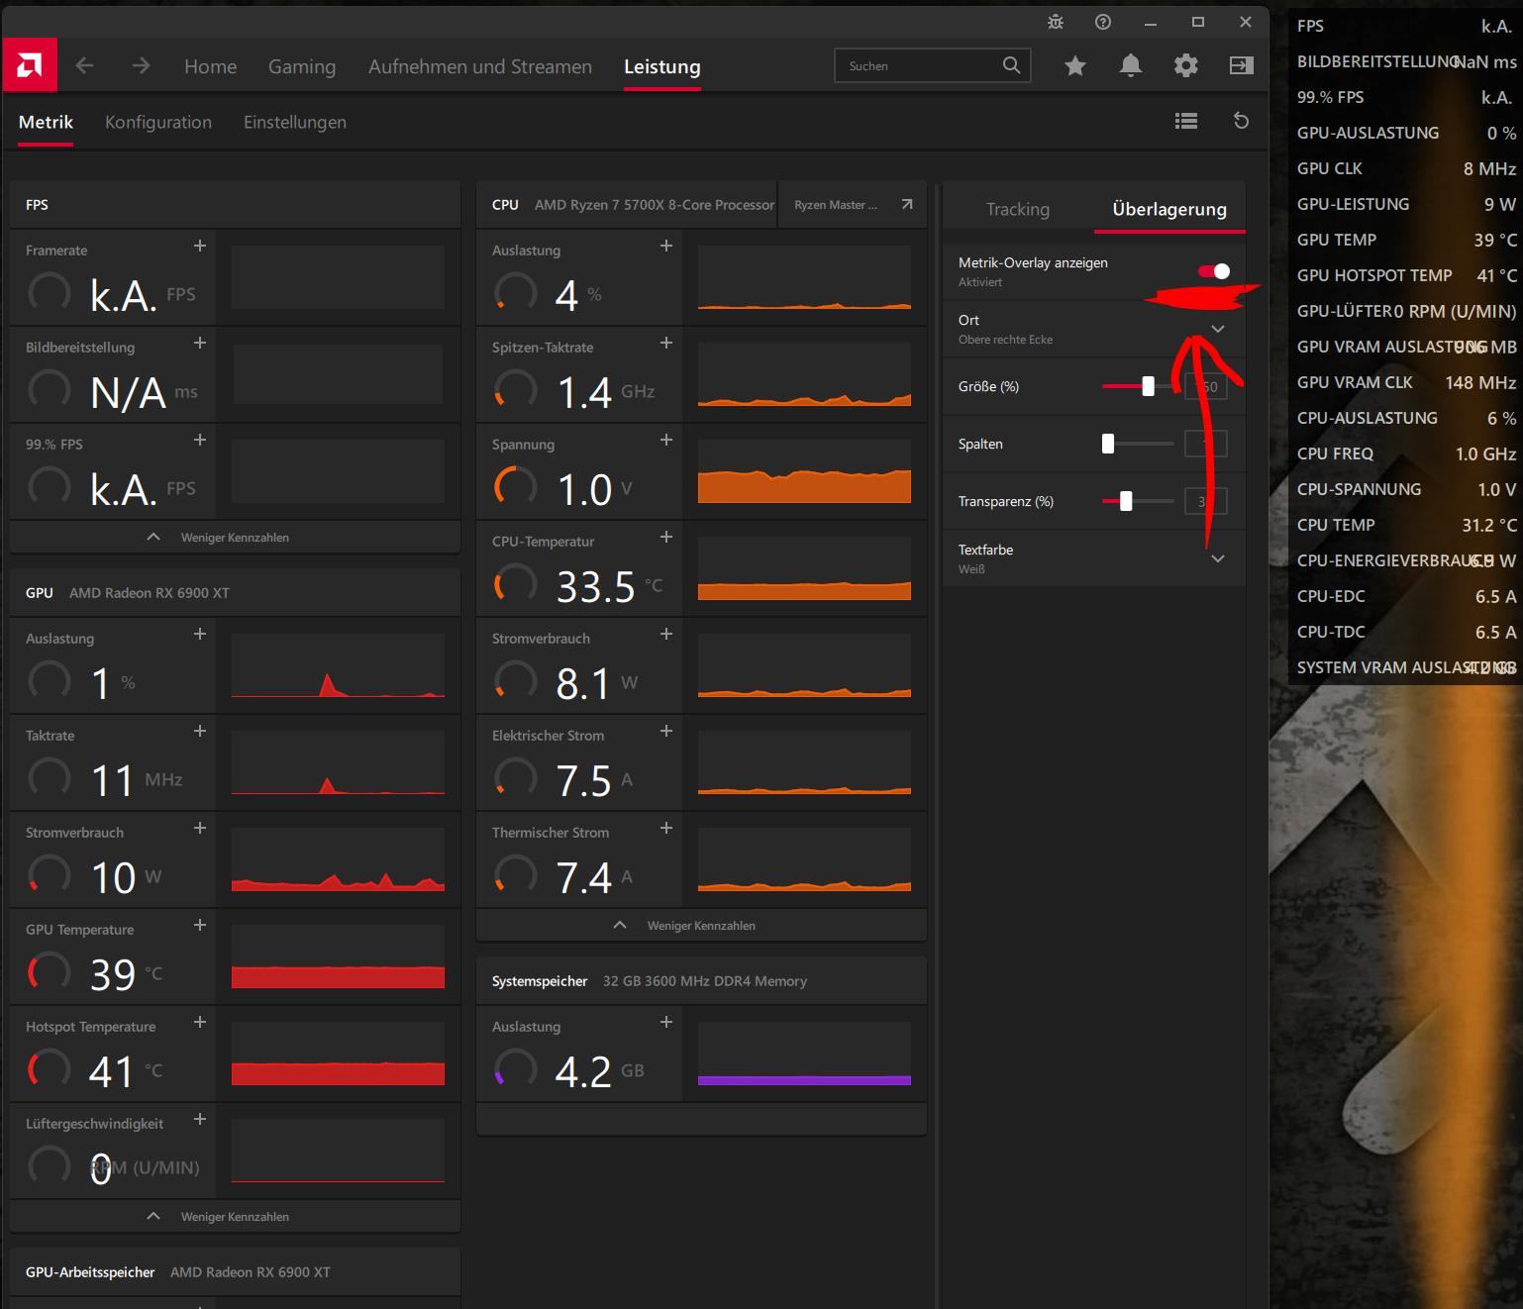
Task: Switch to list view icon
Action: tap(1186, 121)
